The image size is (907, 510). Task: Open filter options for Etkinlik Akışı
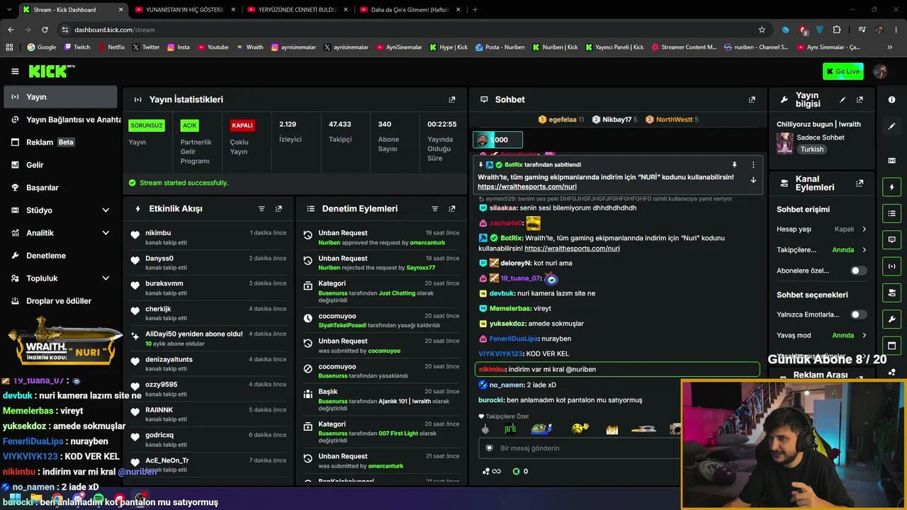(261, 209)
